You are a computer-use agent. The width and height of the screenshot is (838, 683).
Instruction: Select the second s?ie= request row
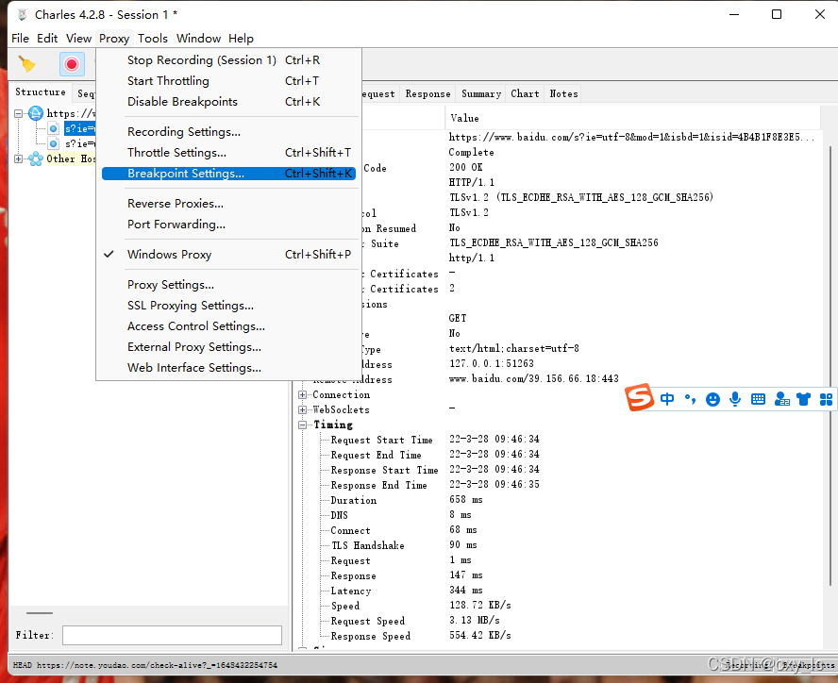(79, 143)
